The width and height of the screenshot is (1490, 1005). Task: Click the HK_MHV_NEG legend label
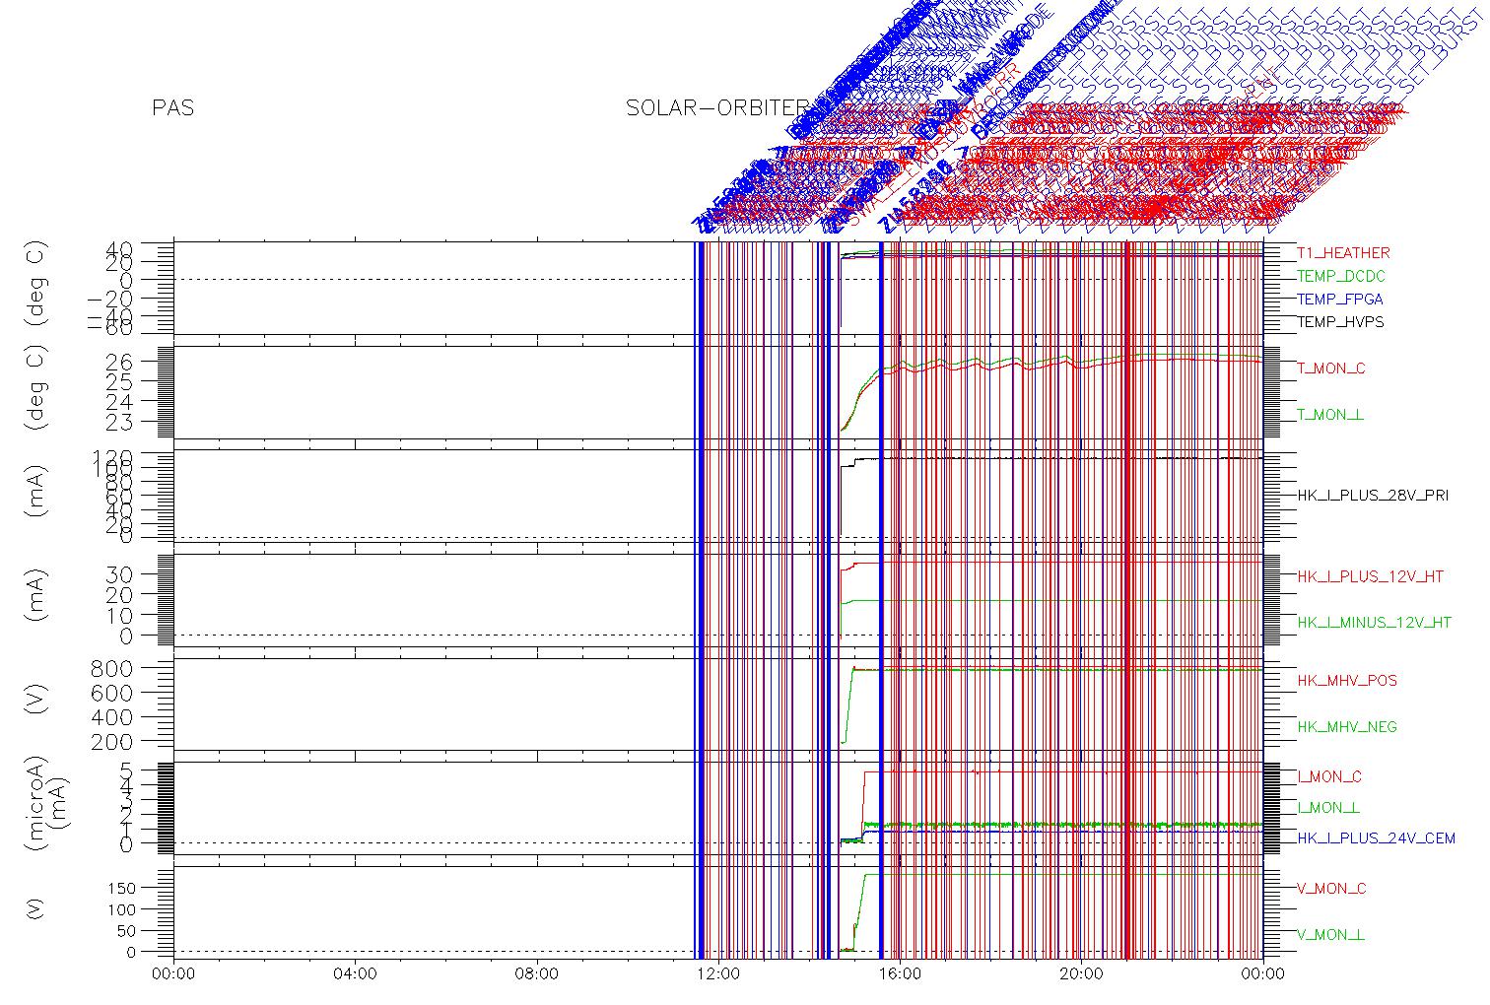coord(1347,727)
